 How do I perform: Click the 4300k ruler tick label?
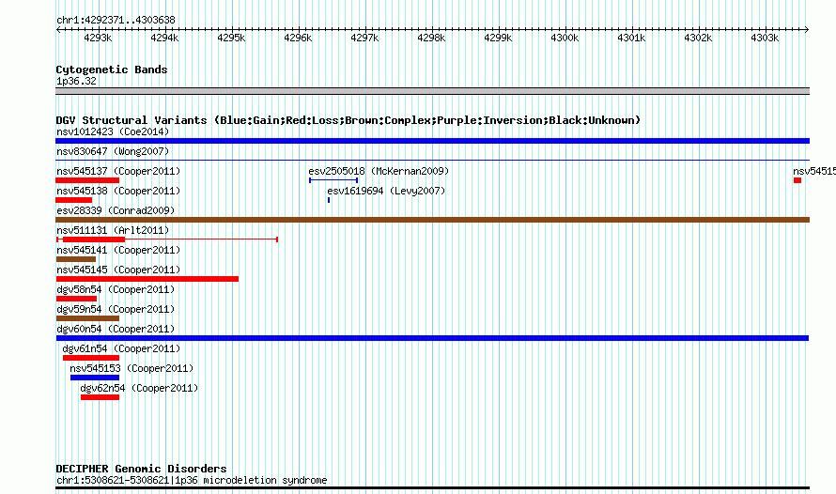[x=565, y=38]
